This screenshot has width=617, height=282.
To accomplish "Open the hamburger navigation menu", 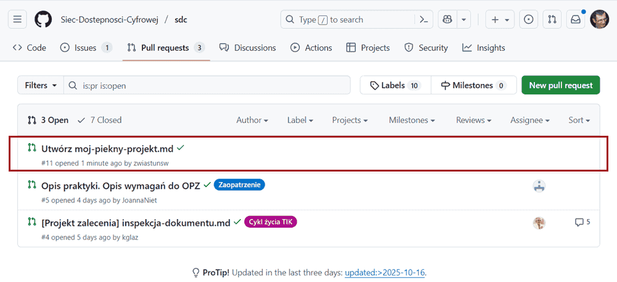I will (x=18, y=20).
